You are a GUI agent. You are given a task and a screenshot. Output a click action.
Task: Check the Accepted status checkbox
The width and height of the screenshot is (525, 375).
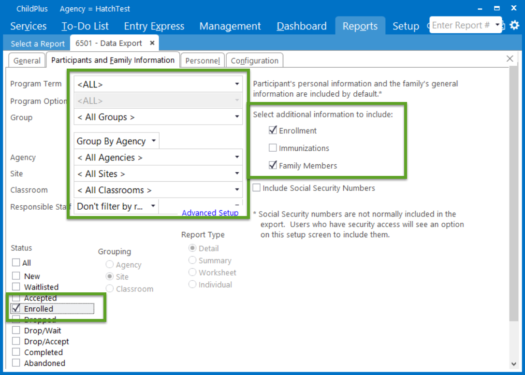[16, 298]
